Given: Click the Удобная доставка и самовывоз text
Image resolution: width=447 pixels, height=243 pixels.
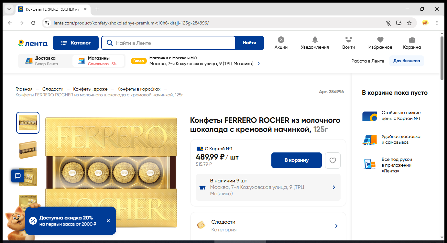Looking at the screenshot, I should tap(401, 139).
